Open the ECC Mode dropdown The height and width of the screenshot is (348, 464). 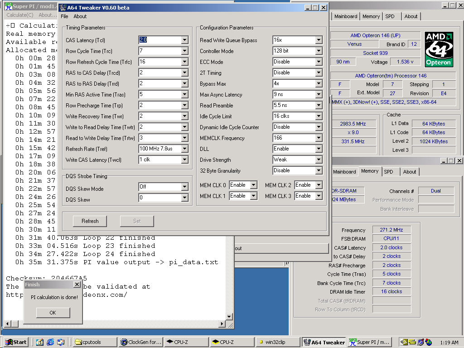click(x=319, y=62)
